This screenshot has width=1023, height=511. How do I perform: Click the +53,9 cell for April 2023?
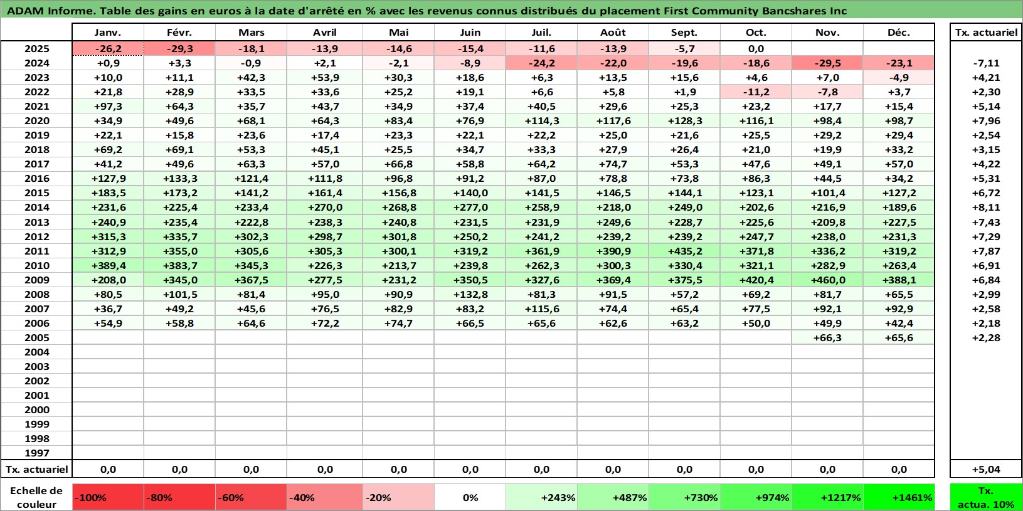(325, 78)
